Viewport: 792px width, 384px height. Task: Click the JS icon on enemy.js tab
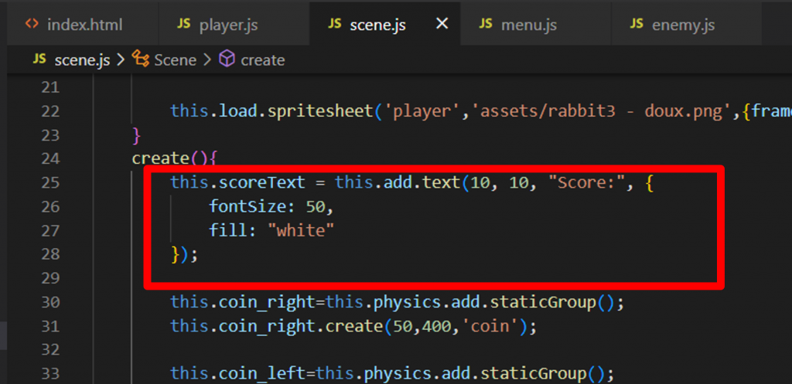(637, 24)
